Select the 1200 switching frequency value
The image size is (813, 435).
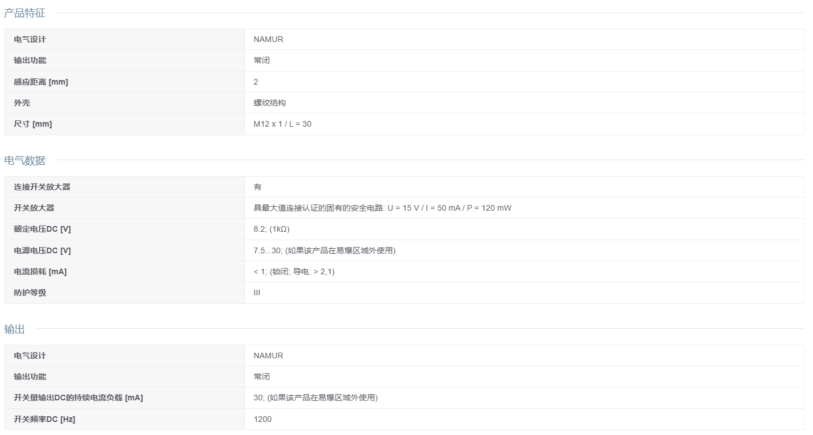point(262,419)
